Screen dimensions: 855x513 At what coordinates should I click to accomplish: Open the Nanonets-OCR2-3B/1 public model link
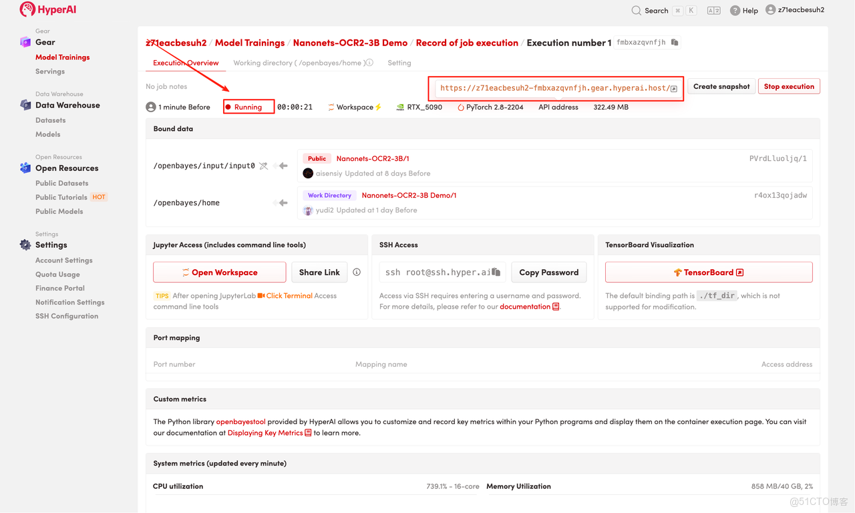point(373,158)
